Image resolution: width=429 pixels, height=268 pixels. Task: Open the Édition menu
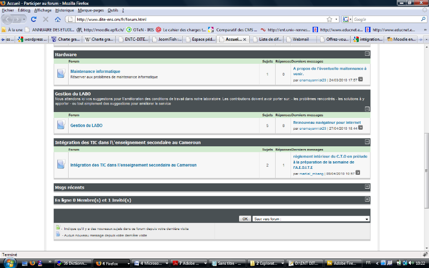(x=24, y=10)
